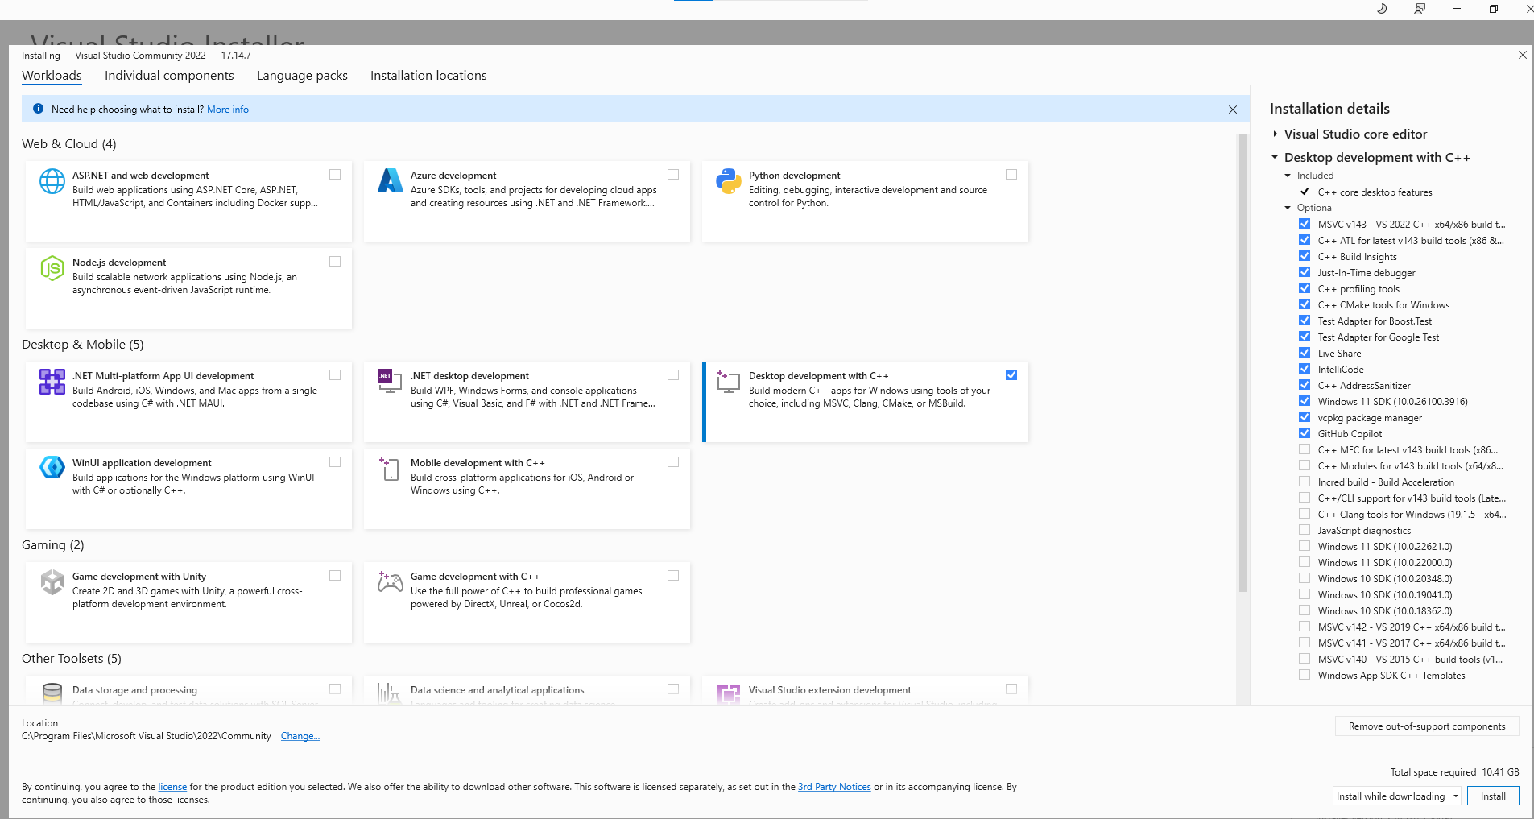Click the Remove out-of-support components button
Image resolution: width=1534 pixels, height=819 pixels.
(1426, 726)
